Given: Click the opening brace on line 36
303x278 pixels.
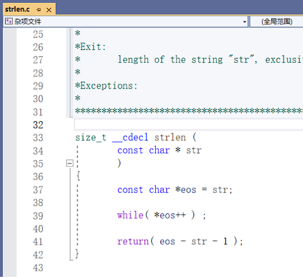Looking at the screenshot, I should pyautogui.click(x=78, y=176).
